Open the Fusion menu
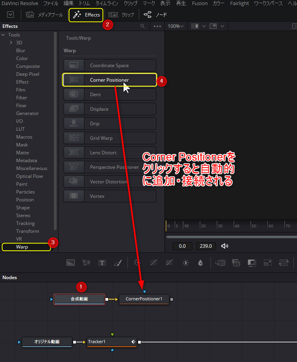 (x=199, y=3)
